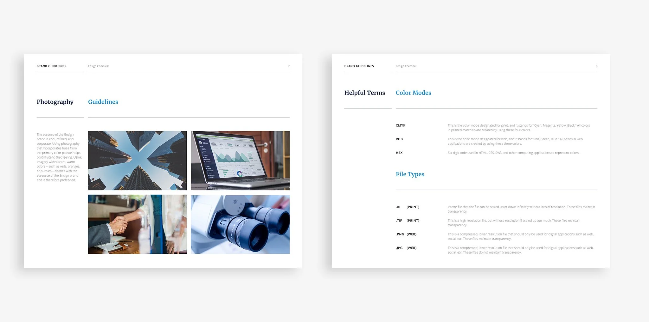Click the blue "Color Modes" heading

tap(414, 93)
